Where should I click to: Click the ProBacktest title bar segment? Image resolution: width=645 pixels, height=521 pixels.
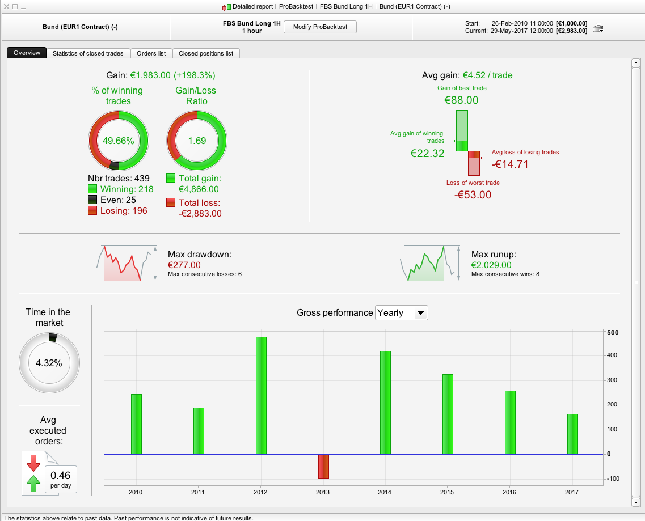(x=296, y=7)
